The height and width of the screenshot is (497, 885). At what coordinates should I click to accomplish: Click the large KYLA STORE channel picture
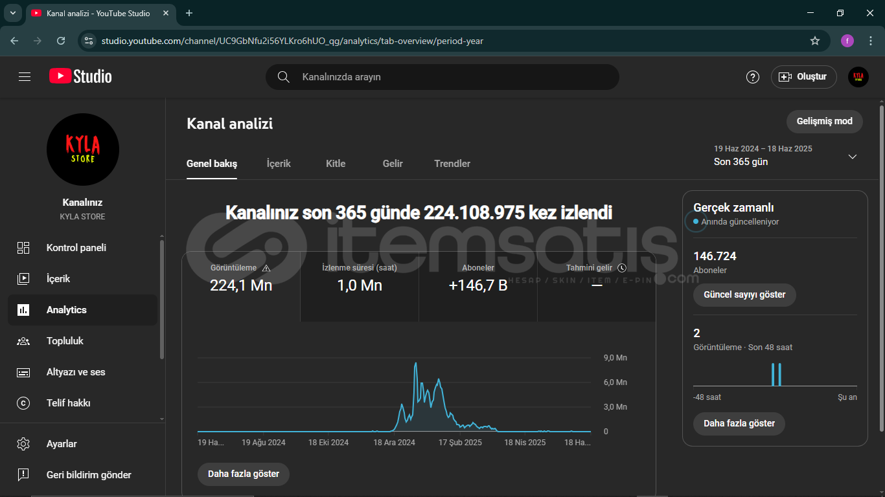pos(83,149)
